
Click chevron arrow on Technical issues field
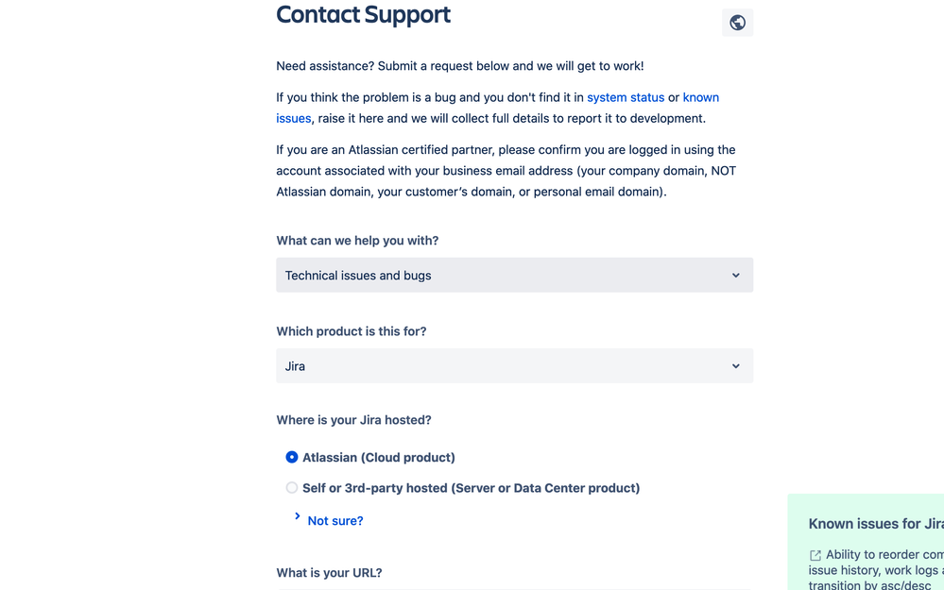pos(736,276)
